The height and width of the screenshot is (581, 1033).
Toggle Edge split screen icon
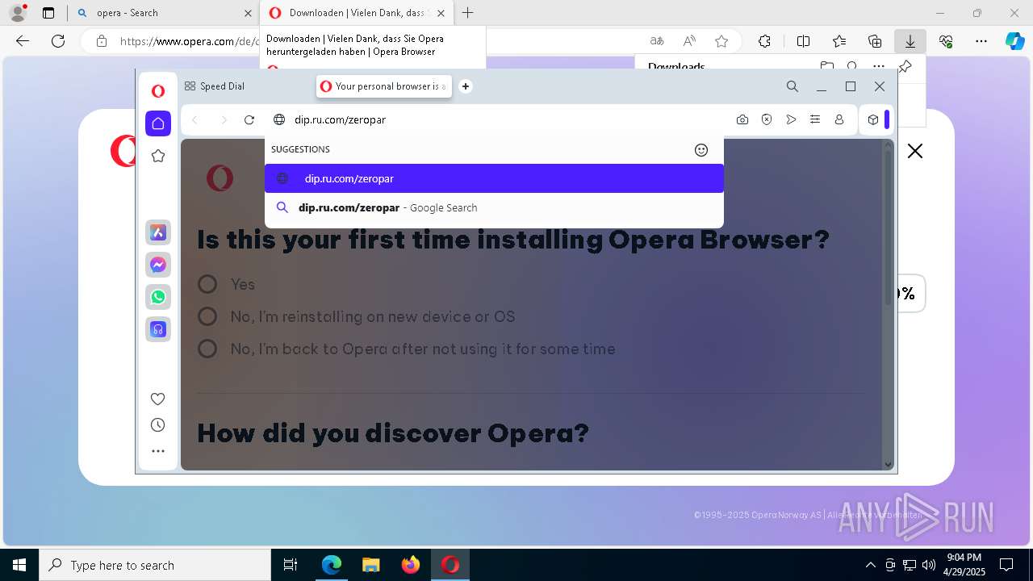(x=803, y=41)
